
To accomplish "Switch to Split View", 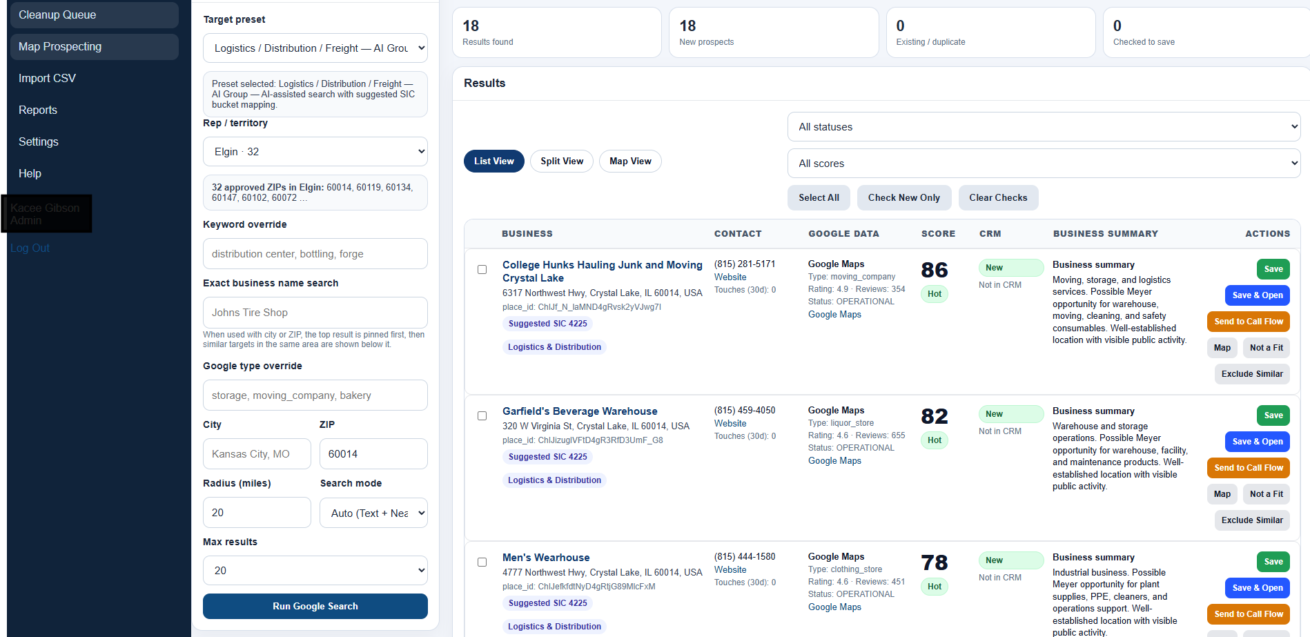I will [x=562, y=161].
